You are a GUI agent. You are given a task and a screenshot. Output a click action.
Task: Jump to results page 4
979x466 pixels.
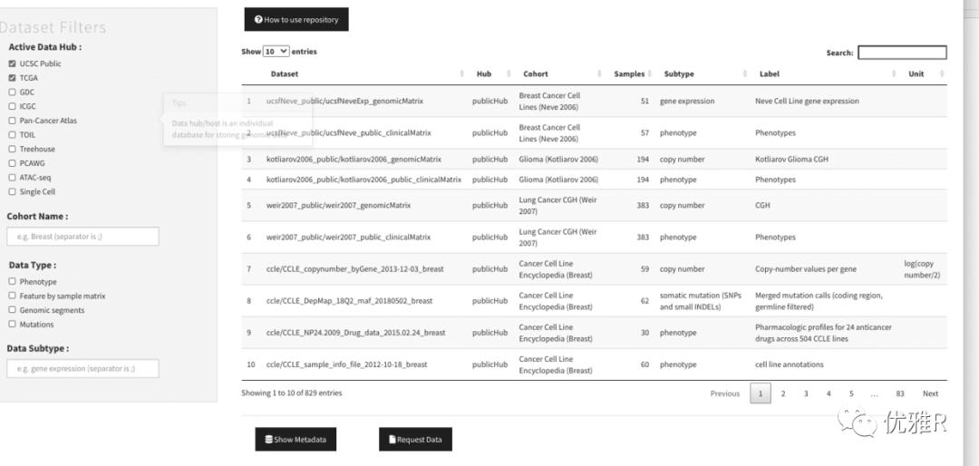pos(829,393)
